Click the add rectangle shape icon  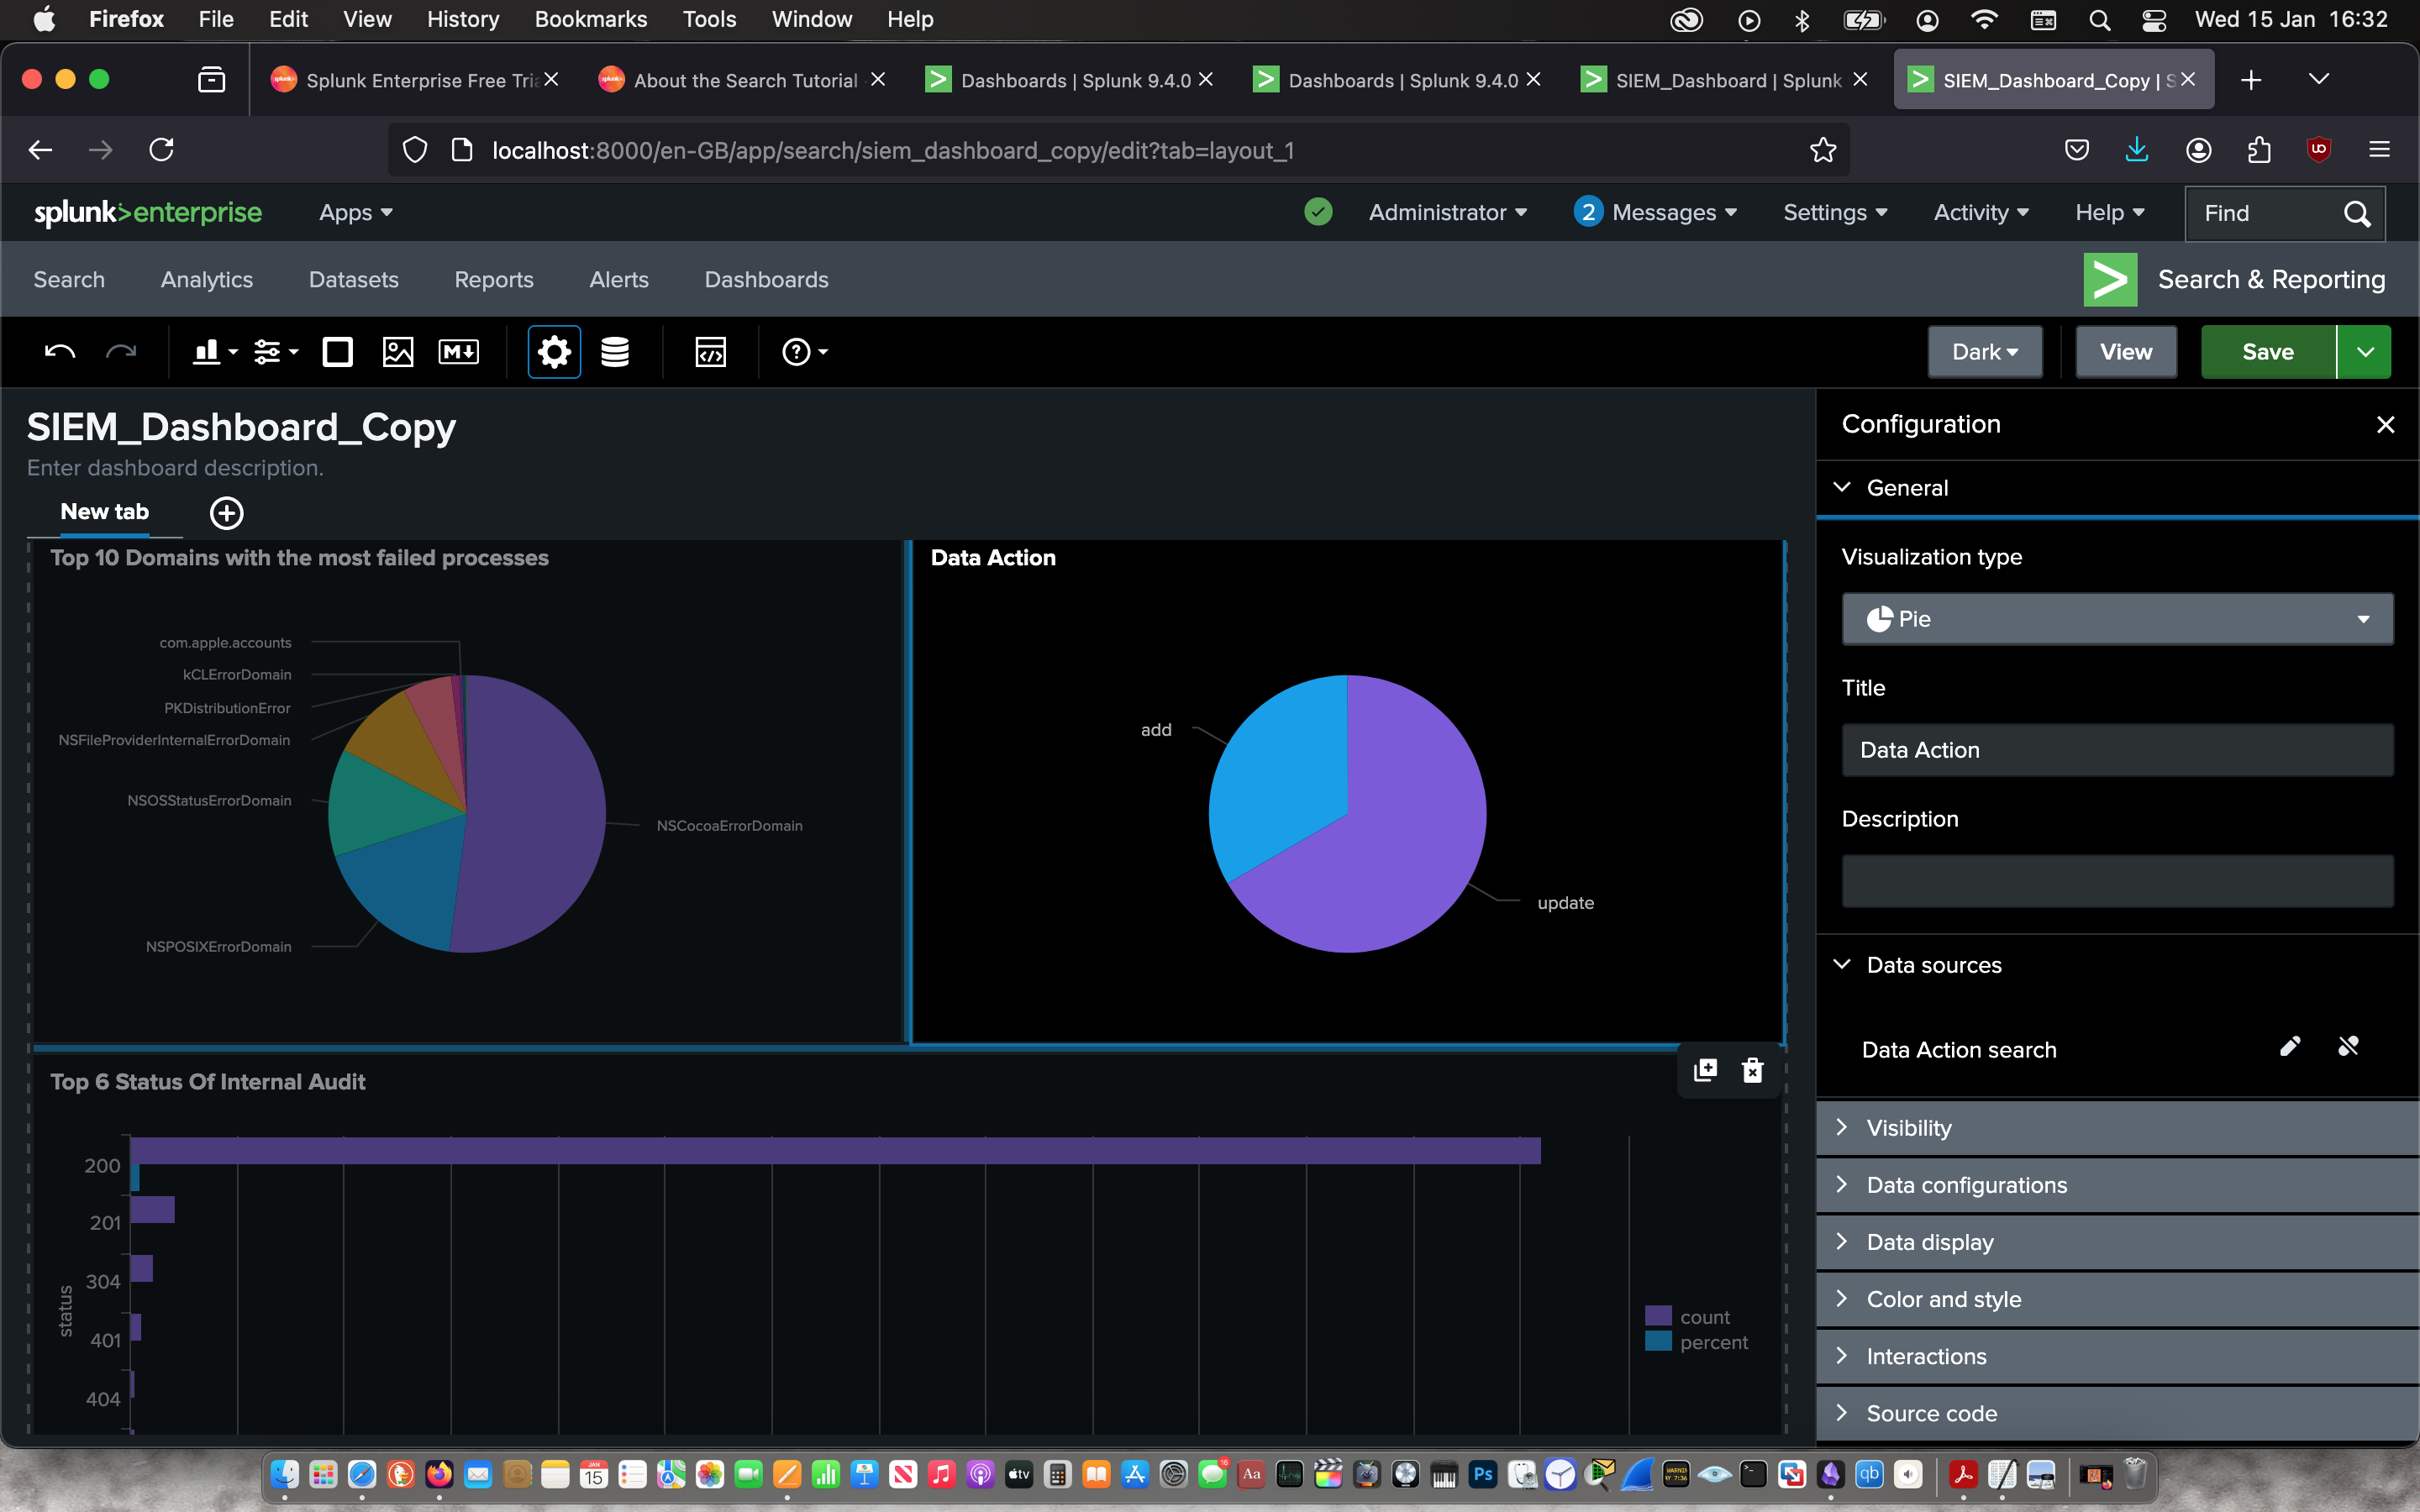coord(337,352)
